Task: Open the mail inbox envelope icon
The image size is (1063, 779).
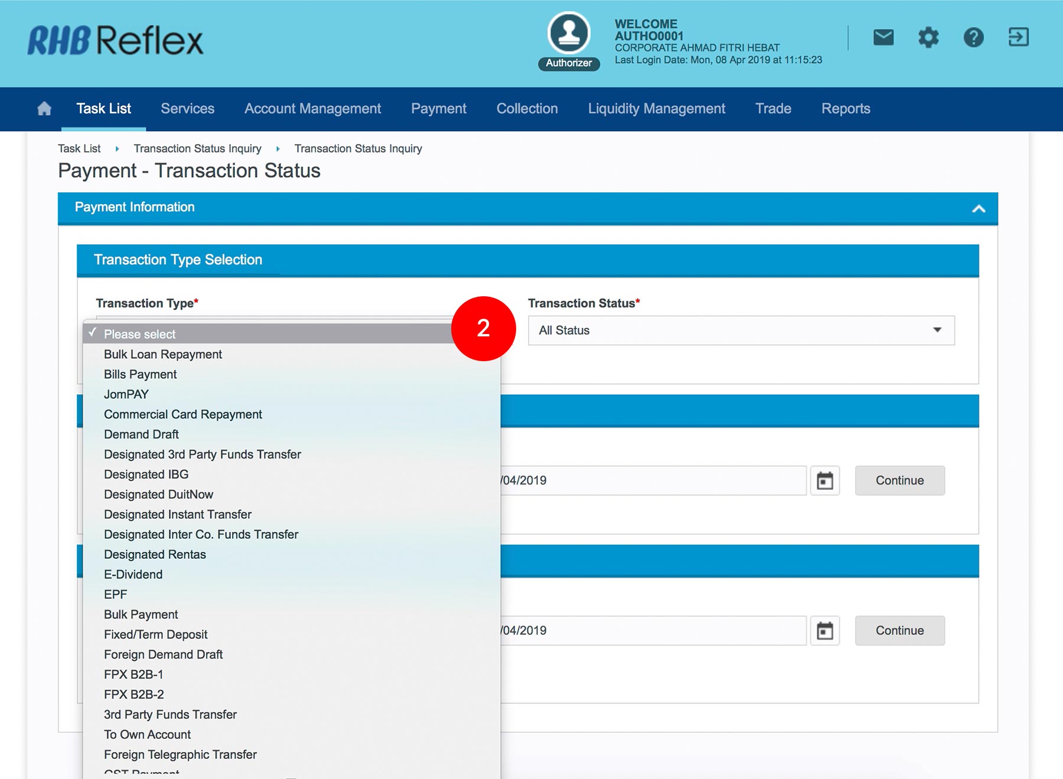Action: 883,38
